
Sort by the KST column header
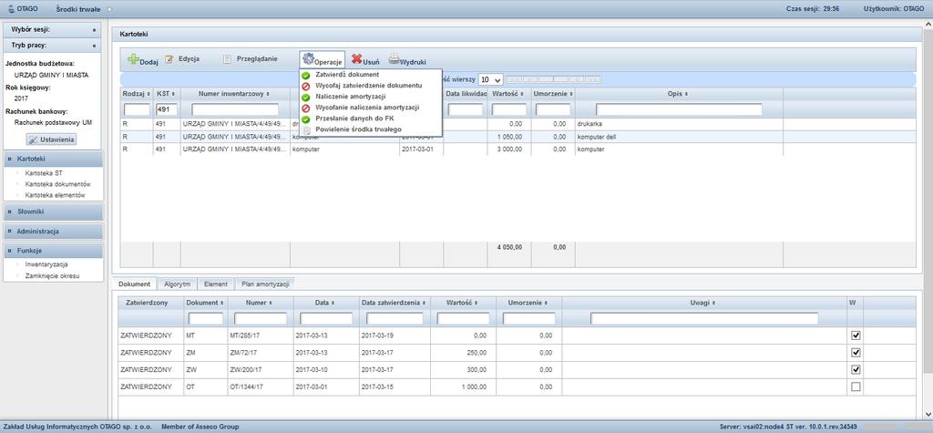[x=167, y=94]
